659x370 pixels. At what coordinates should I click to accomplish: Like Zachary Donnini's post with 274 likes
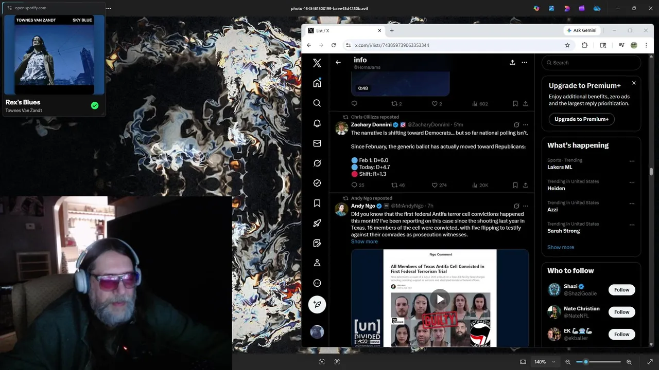(x=435, y=185)
